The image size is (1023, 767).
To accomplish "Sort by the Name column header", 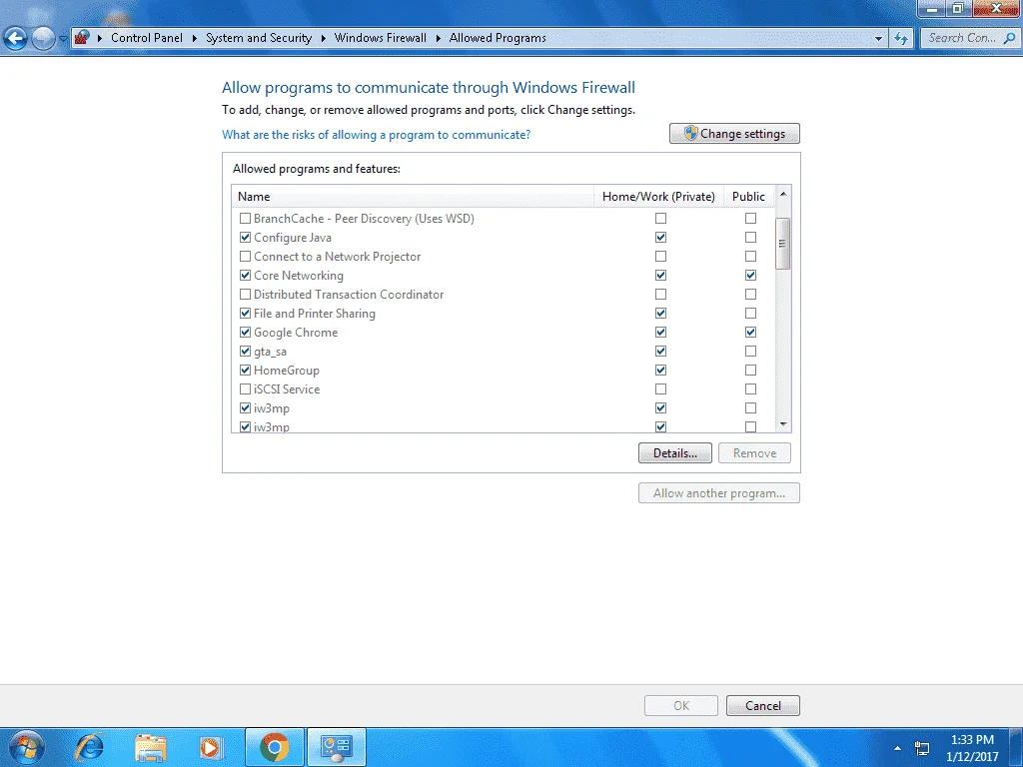I will (x=413, y=197).
